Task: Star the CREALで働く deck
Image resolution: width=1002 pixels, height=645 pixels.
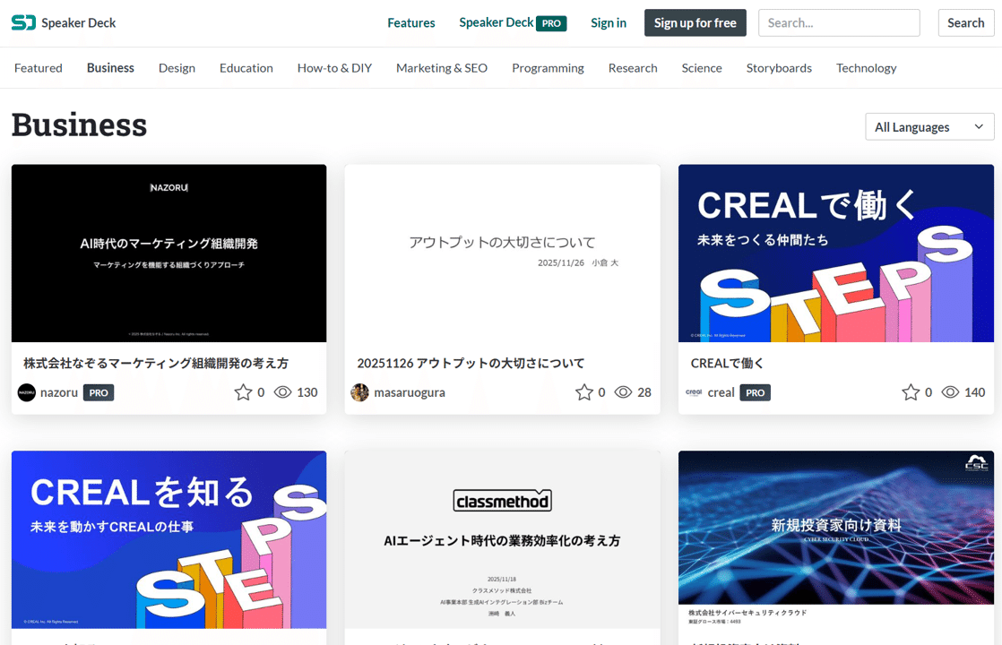Action: 909,391
